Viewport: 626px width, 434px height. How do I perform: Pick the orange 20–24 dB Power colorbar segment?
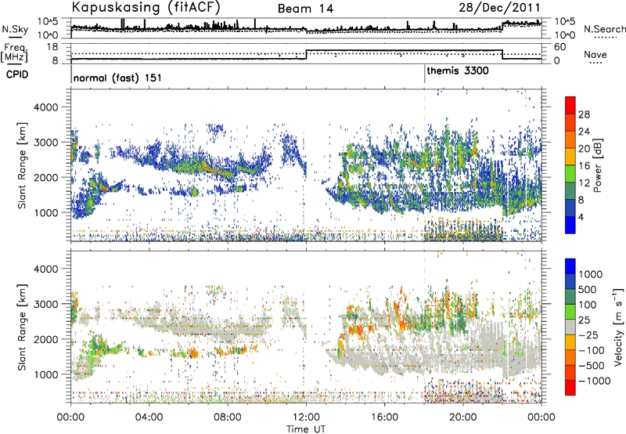(x=570, y=140)
